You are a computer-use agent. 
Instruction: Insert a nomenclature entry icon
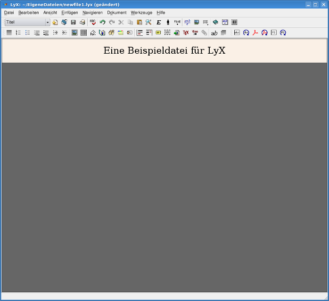coord(130,33)
